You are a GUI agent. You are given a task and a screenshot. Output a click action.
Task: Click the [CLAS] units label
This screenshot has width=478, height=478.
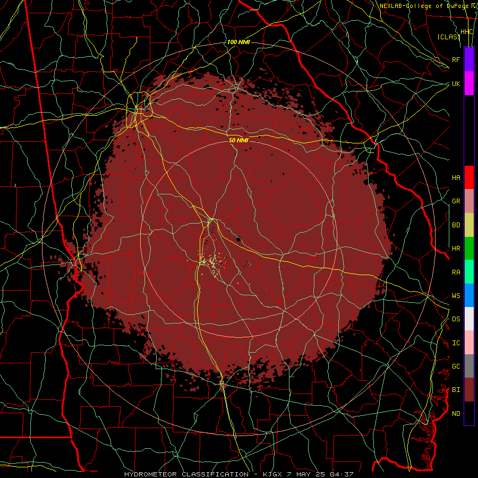(448, 37)
